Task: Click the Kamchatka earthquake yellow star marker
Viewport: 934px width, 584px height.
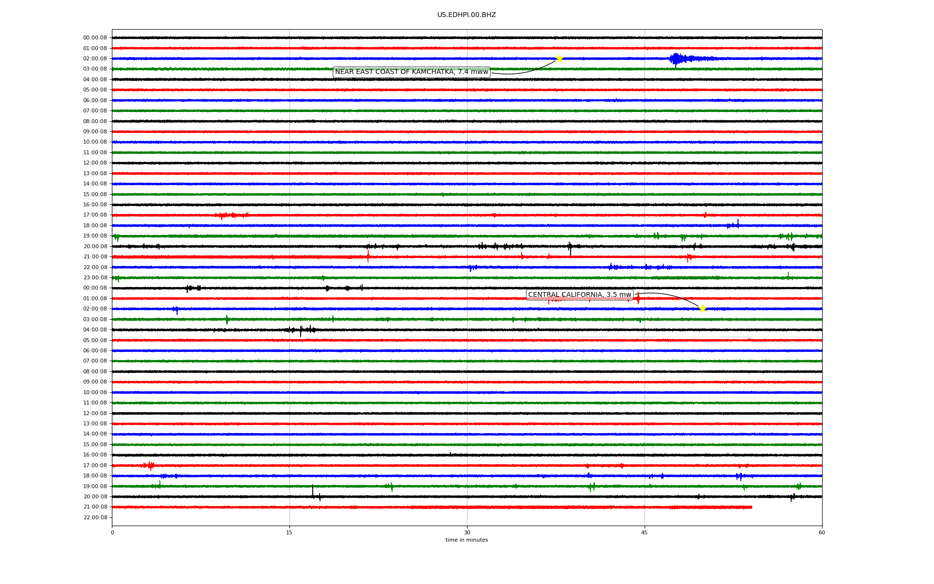Action: pos(559,58)
